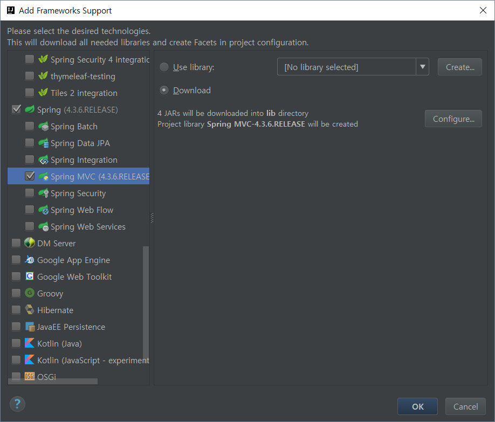Open help with the question mark icon
The height and width of the screenshot is (422, 495).
point(17,404)
